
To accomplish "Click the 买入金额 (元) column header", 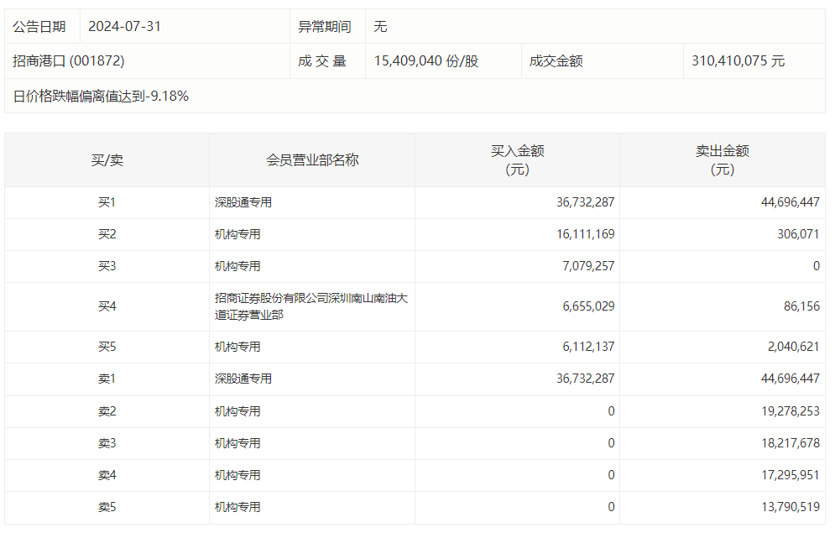I will pos(517,160).
